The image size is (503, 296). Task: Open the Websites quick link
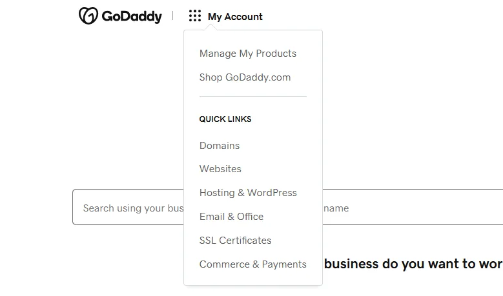click(220, 169)
